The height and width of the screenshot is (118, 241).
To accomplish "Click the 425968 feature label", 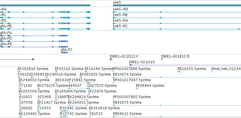I will click(44, 97).
